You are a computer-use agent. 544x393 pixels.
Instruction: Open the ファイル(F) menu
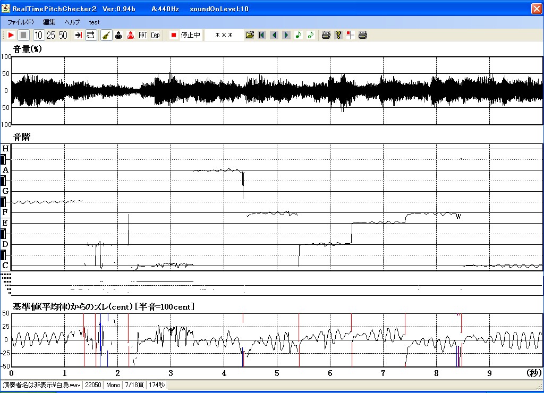click(21, 22)
